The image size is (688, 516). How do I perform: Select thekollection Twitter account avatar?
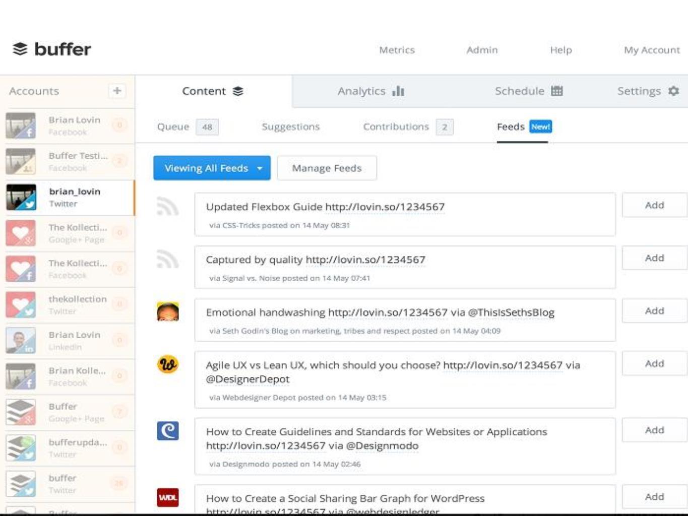click(x=21, y=304)
